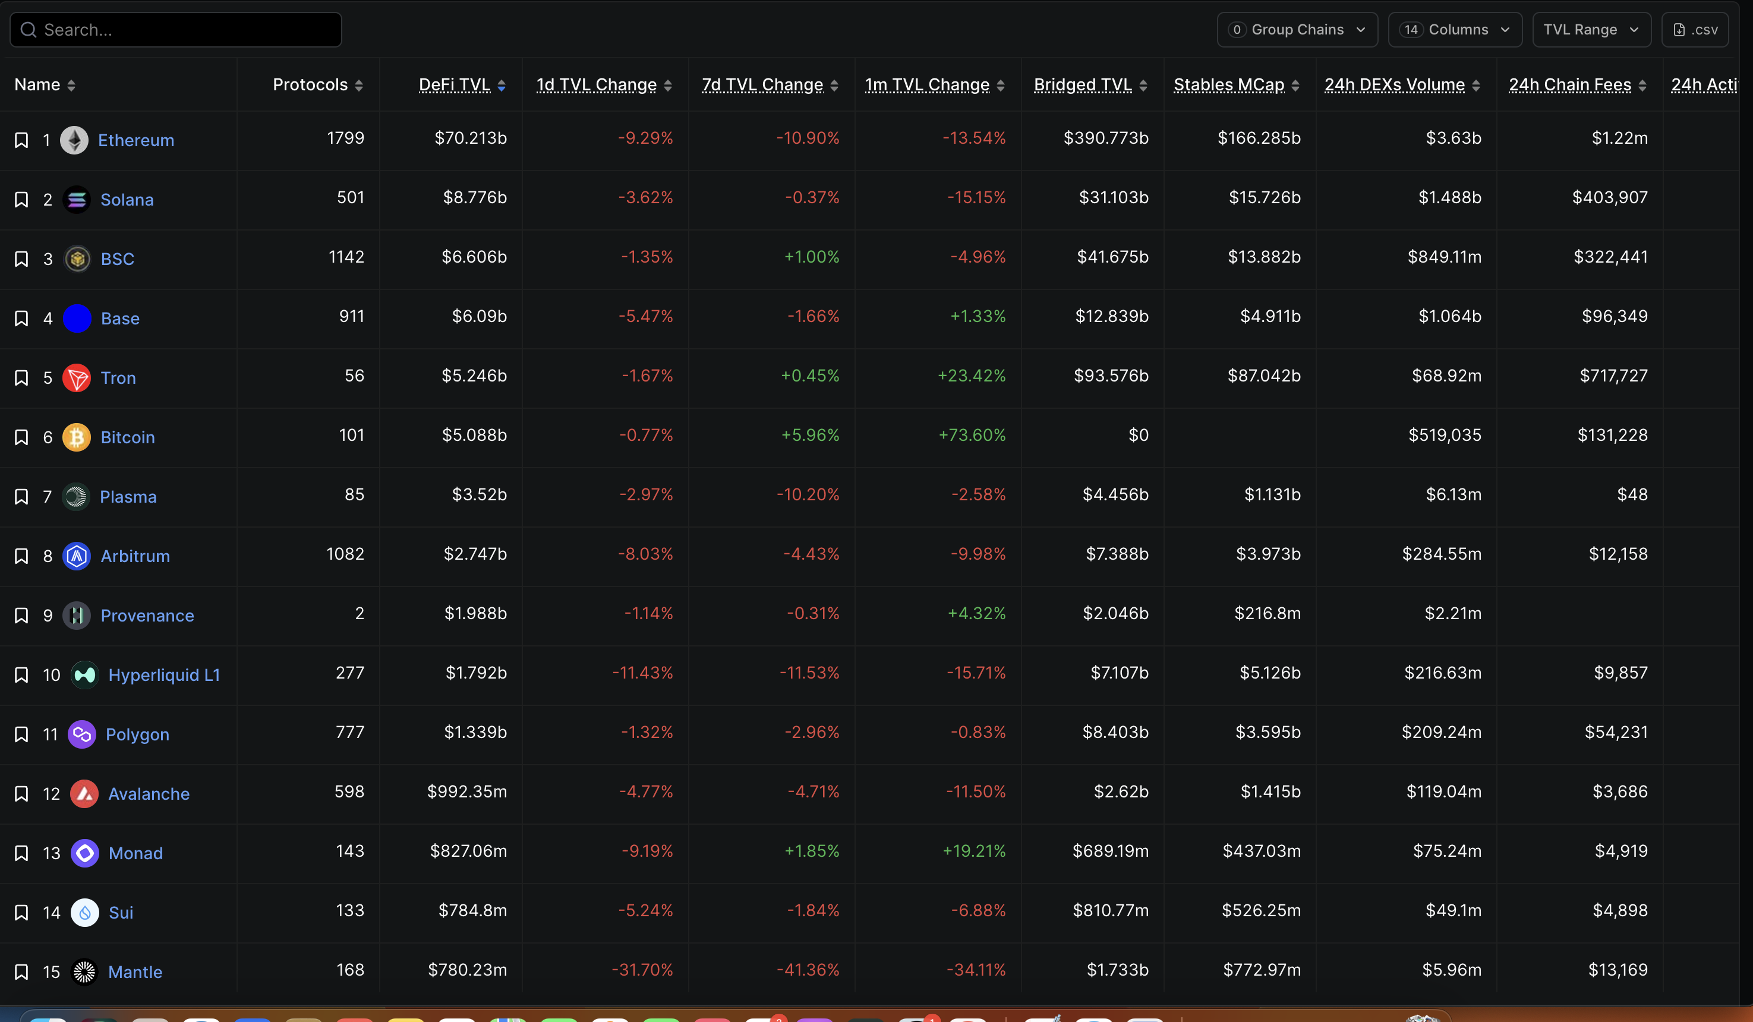The height and width of the screenshot is (1022, 1753).
Task: Export the table with the .csv button
Action: [1695, 29]
